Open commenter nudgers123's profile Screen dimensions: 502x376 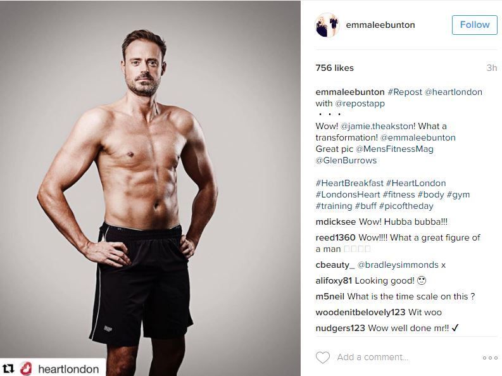(340, 328)
